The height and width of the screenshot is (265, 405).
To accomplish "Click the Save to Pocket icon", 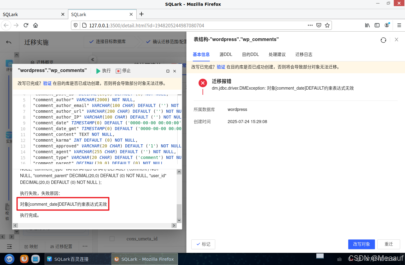I will [x=319, y=26].
